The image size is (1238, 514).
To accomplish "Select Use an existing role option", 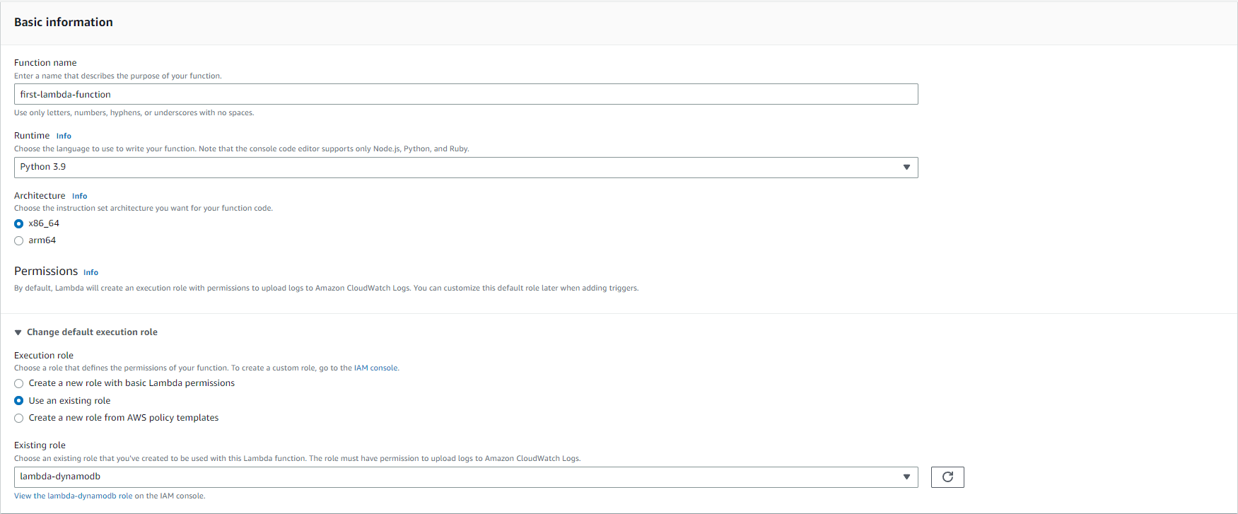I will (19, 401).
